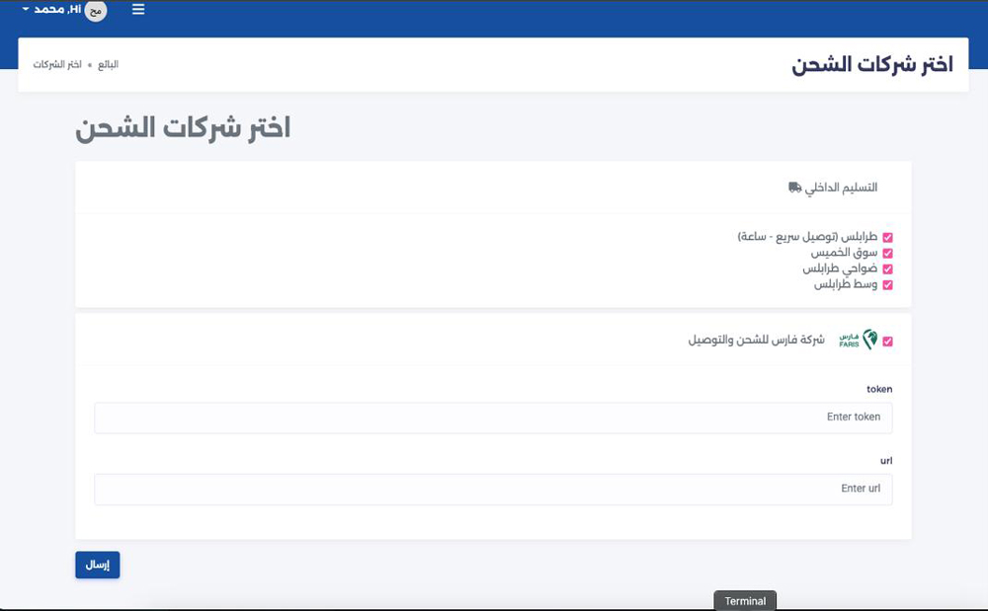988x611 pixels.
Task: Click the user avatar circle
Action: tap(96, 11)
